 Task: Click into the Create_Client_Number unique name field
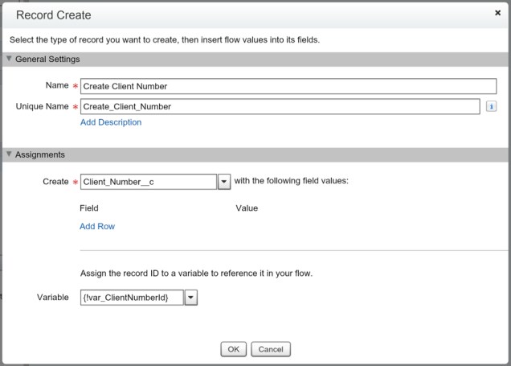(x=280, y=106)
